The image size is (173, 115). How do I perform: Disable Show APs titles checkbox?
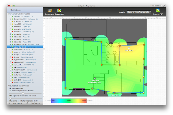[x=10, y=88]
